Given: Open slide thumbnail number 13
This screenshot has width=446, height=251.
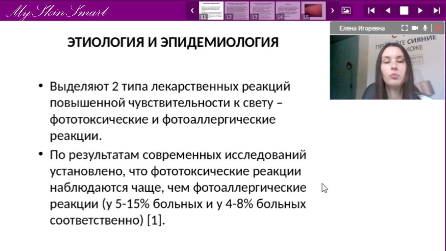Looking at the screenshot, I should tap(262, 10).
